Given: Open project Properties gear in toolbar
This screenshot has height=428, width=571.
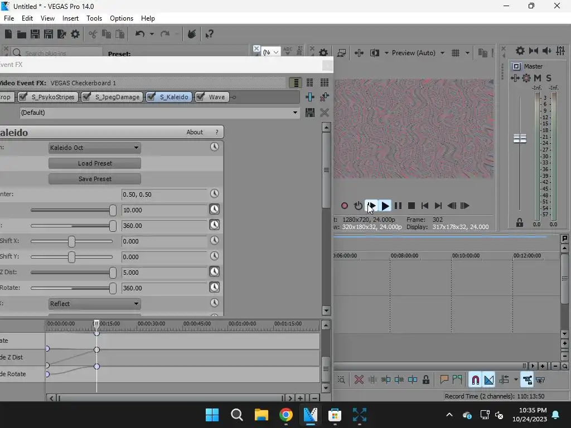Looking at the screenshot, I should [75, 34].
